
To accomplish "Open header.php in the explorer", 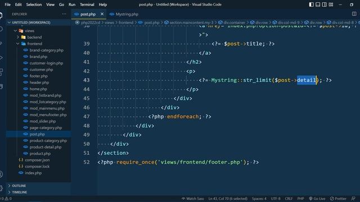I will (x=39, y=82).
